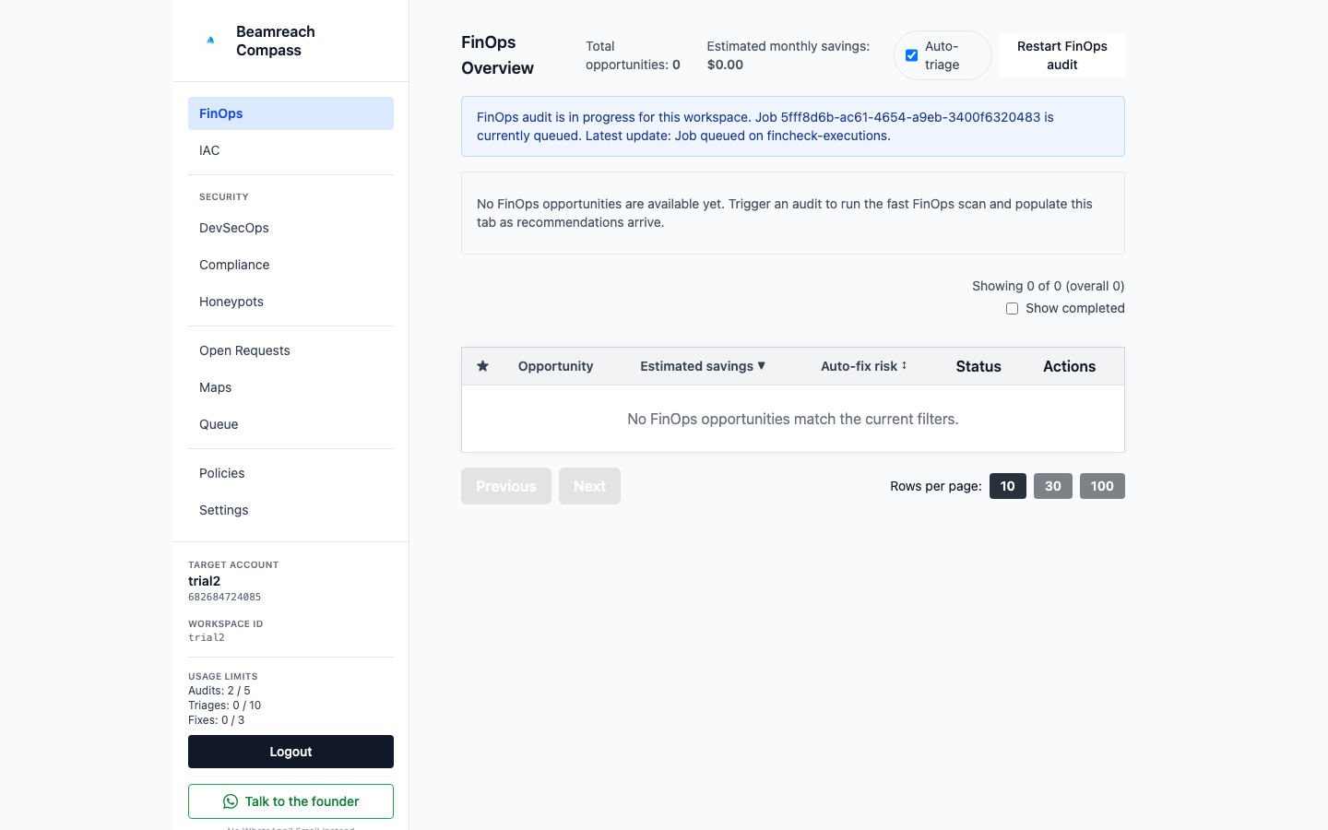Click the Previous pagination button

(506, 486)
